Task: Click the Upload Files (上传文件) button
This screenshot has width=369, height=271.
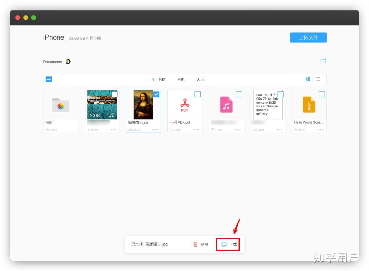Action: (x=308, y=37)
